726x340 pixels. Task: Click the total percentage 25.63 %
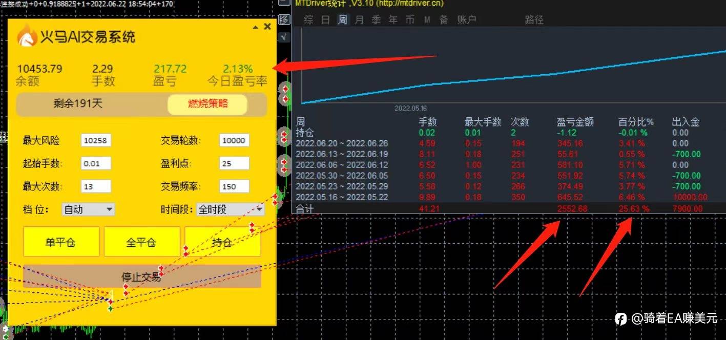point(634,208)
